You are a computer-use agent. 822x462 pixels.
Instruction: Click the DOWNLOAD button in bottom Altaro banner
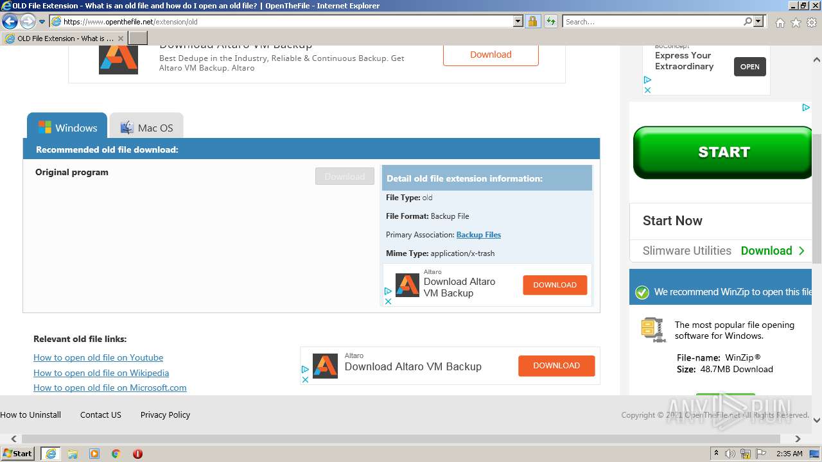click(557, 366)
